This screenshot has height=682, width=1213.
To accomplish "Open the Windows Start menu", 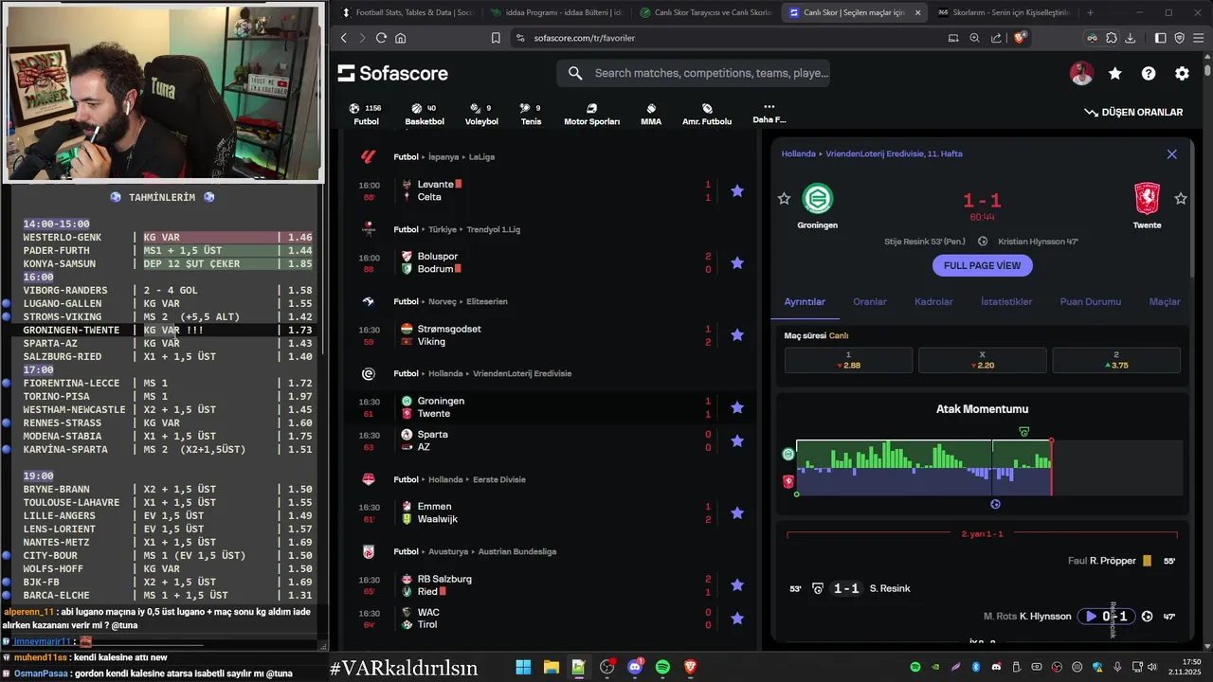I will click(x=523, y=668).
